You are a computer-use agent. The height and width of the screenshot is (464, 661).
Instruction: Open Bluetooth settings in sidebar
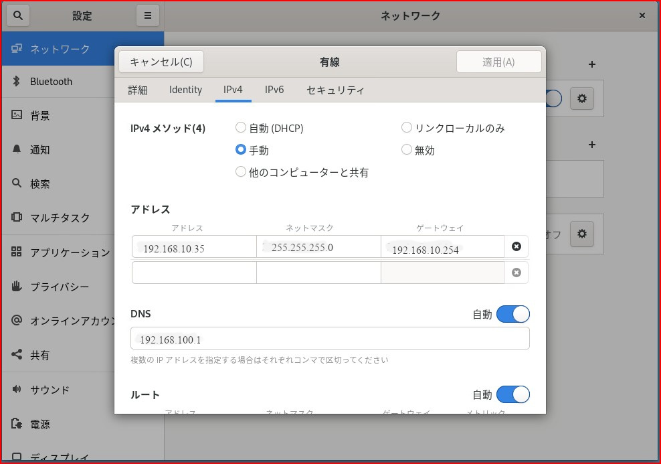click(x=58, y=82)
